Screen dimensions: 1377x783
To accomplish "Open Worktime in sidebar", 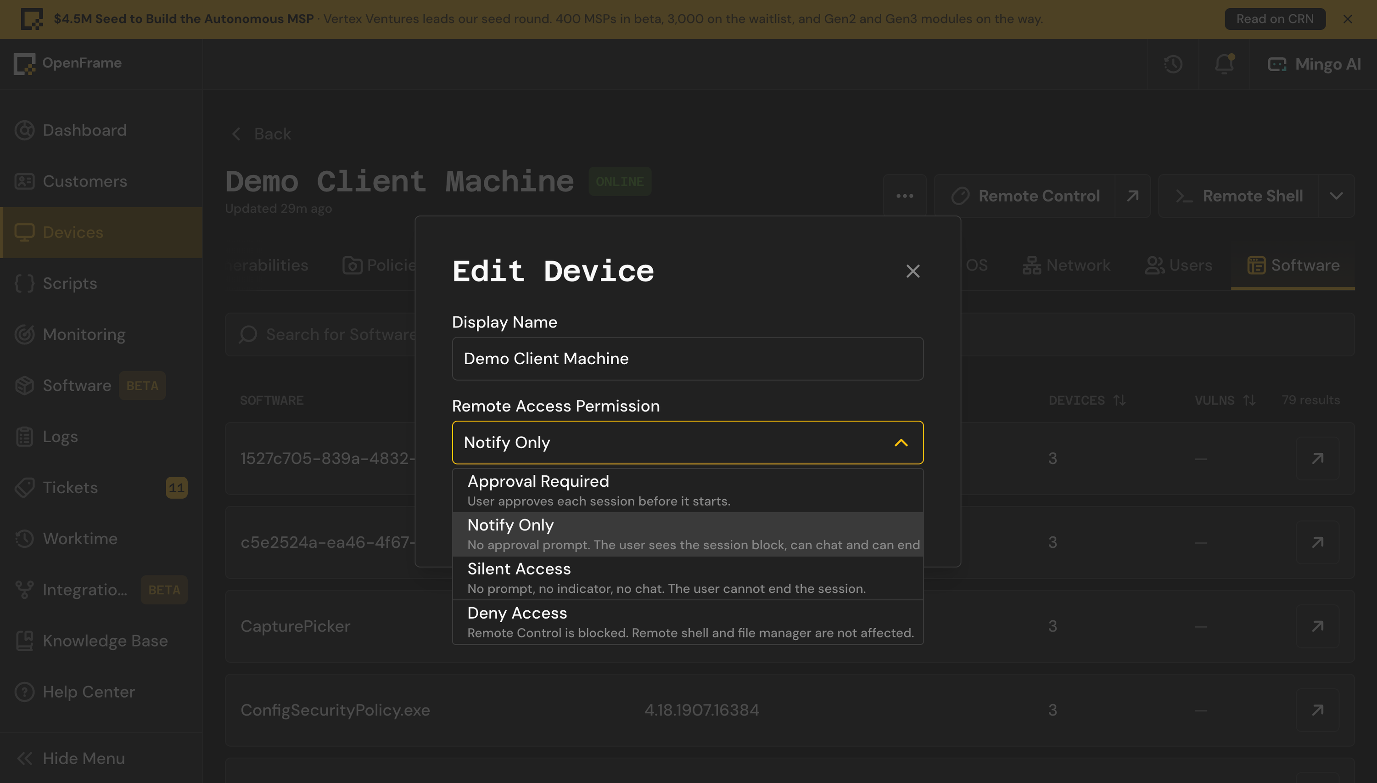I will coord(101,539).
